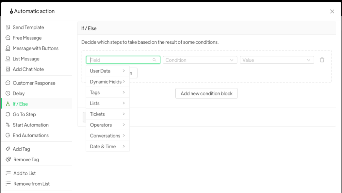
Task: Click the Delay clock icon
Action: (x=8, y=93)
